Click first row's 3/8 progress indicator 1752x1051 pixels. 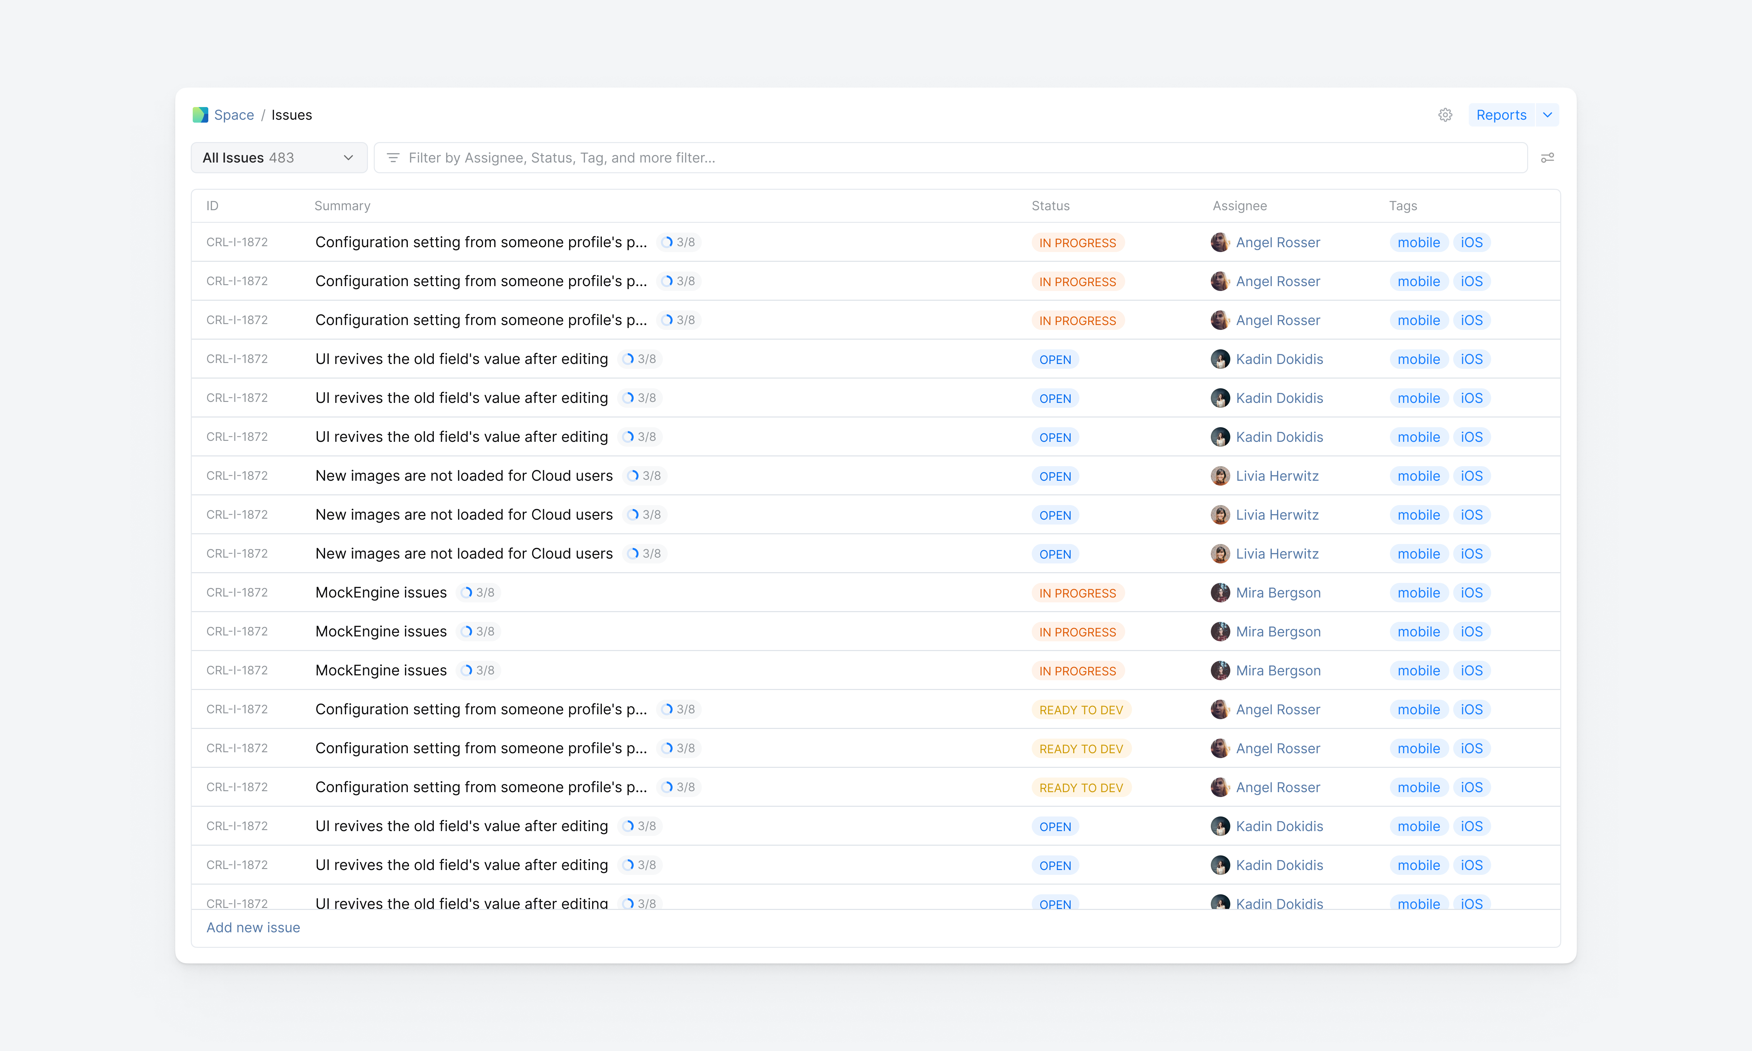[x=678, y=242]
